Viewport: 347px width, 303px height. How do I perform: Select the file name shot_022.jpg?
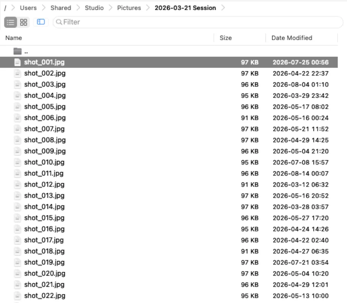tap(45, 296)
